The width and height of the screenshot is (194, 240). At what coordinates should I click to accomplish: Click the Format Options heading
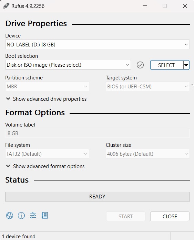pyautogui.click(x=35, y=112)
